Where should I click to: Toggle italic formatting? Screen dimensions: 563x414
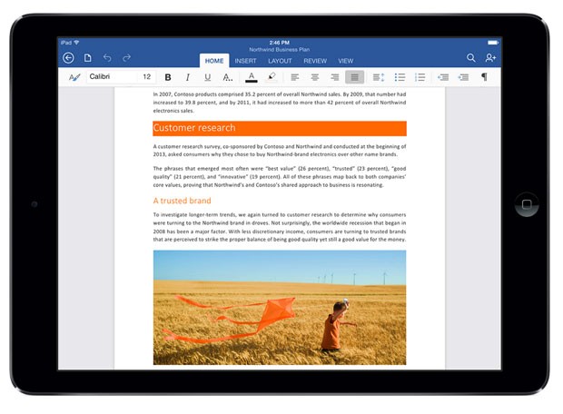click(x=187, y=77)
